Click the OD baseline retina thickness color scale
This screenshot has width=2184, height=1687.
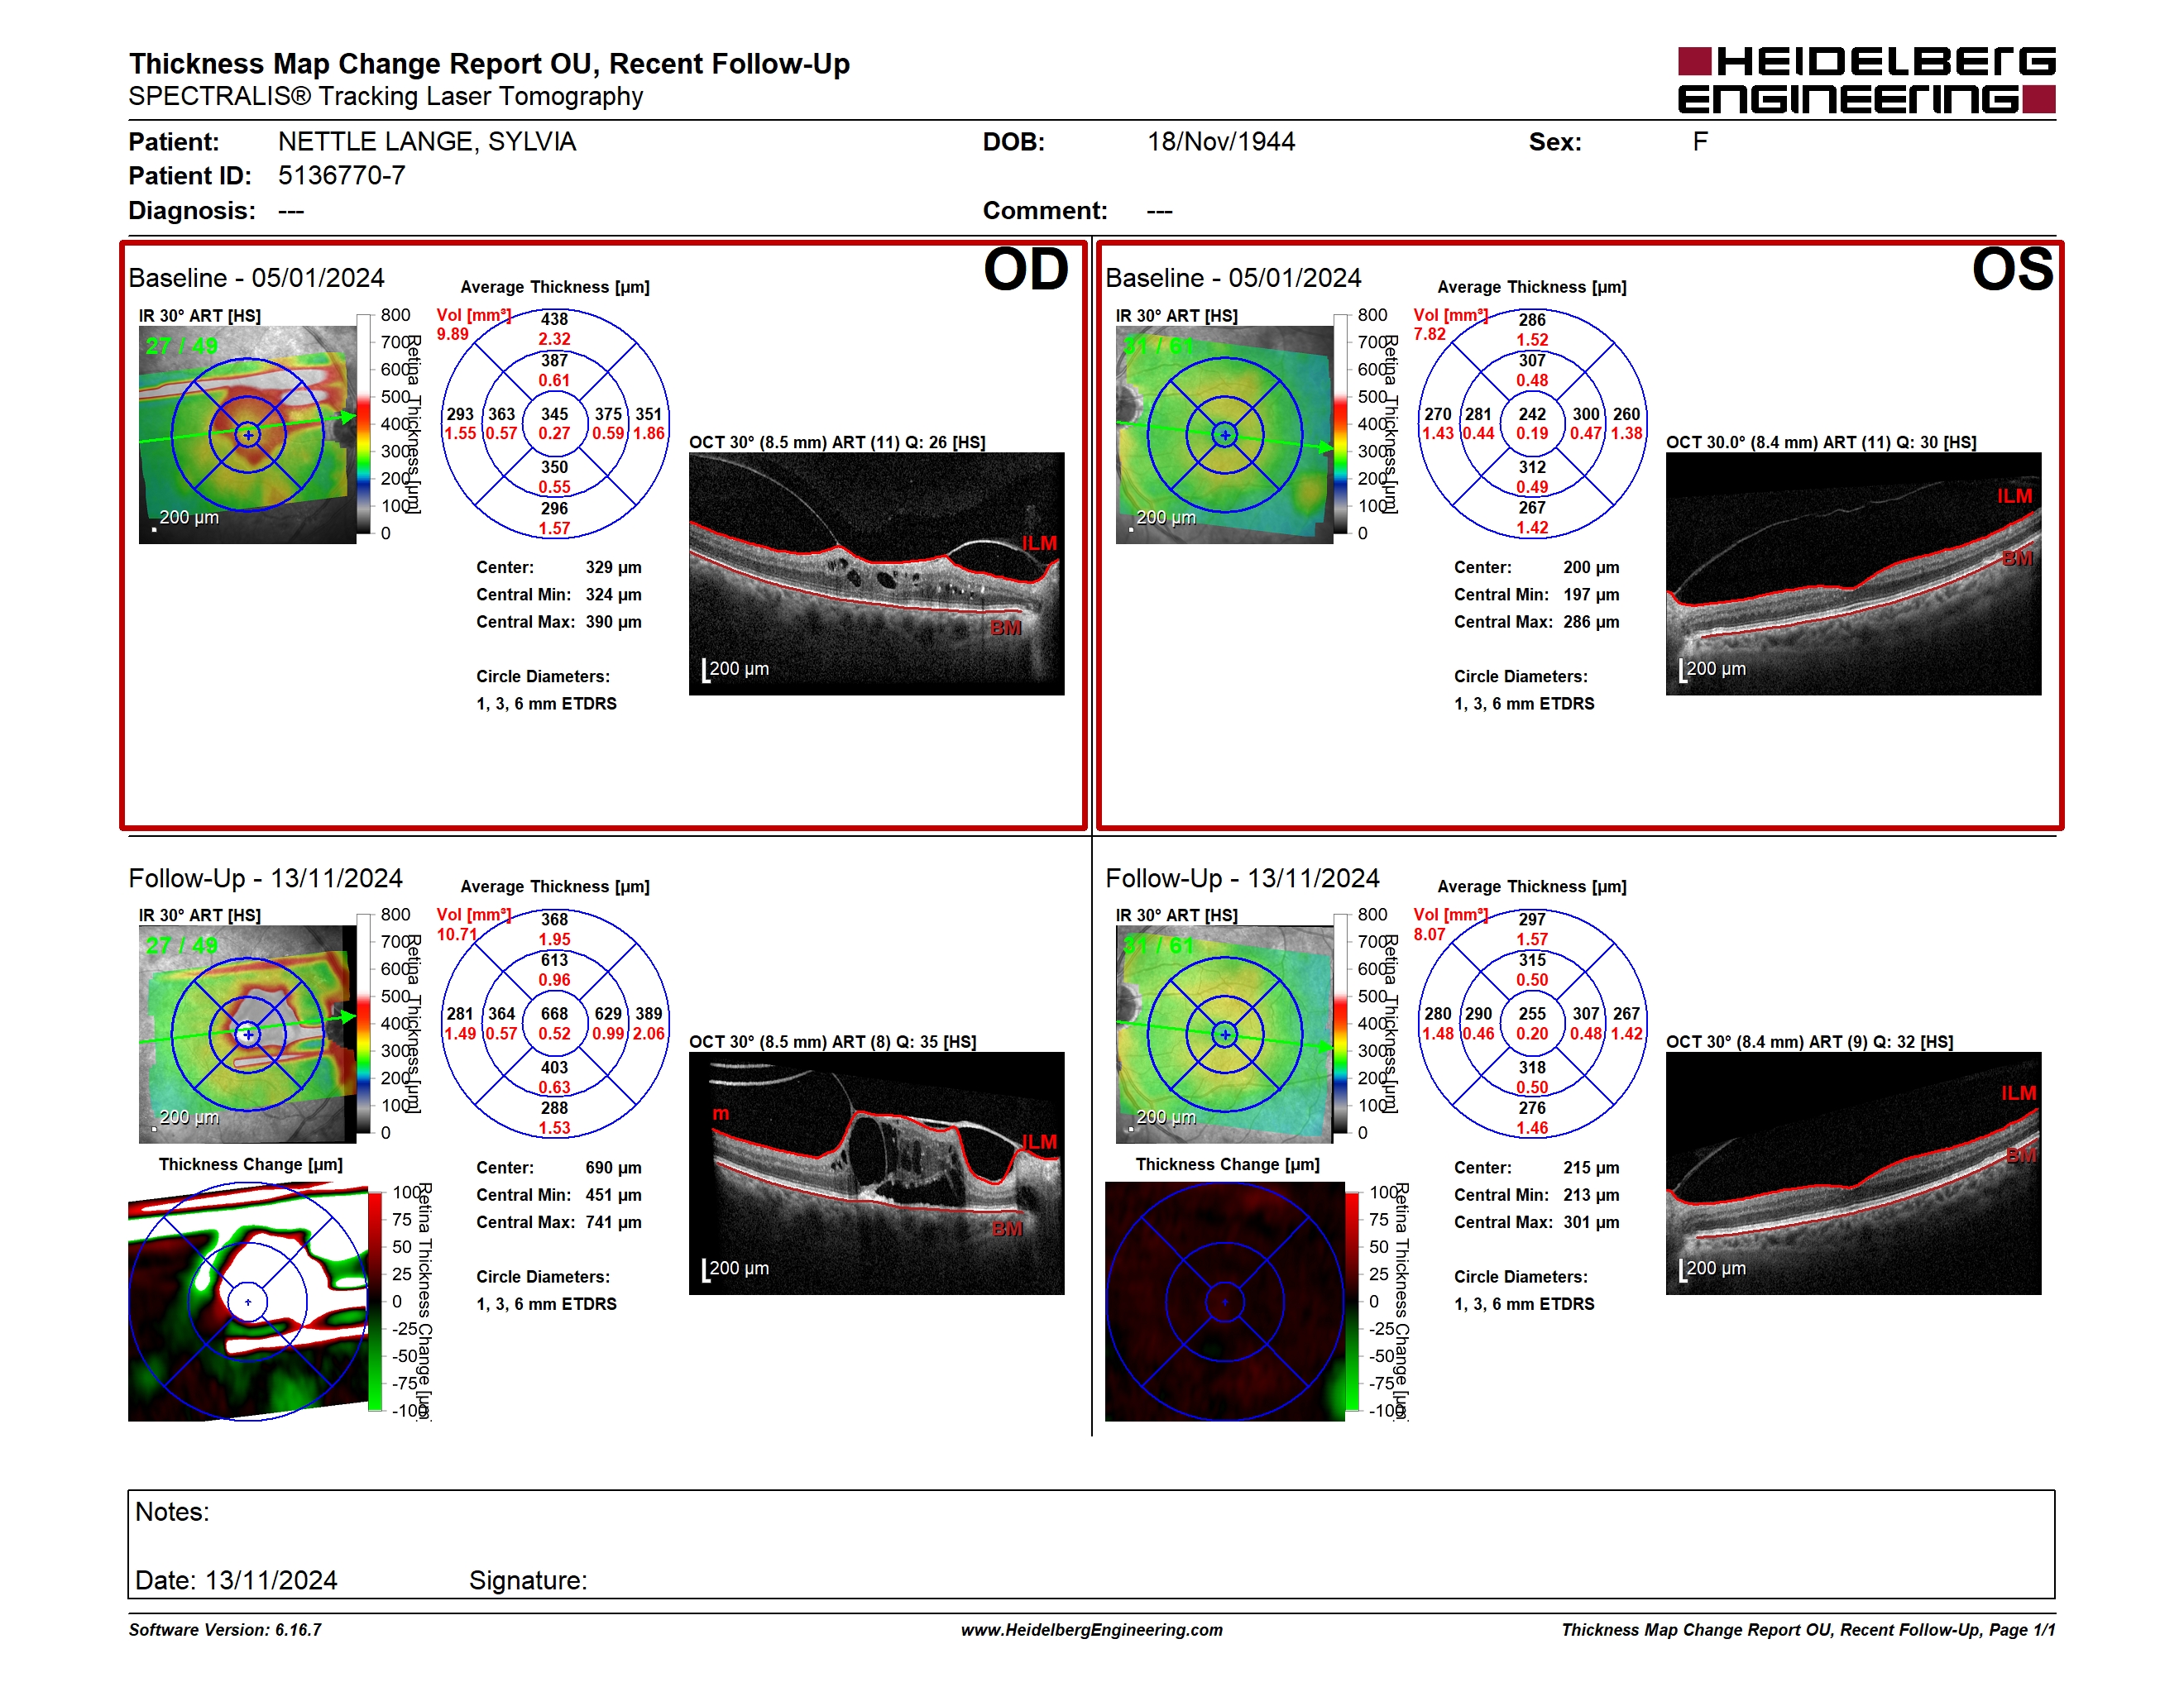(x=364, y=423)
